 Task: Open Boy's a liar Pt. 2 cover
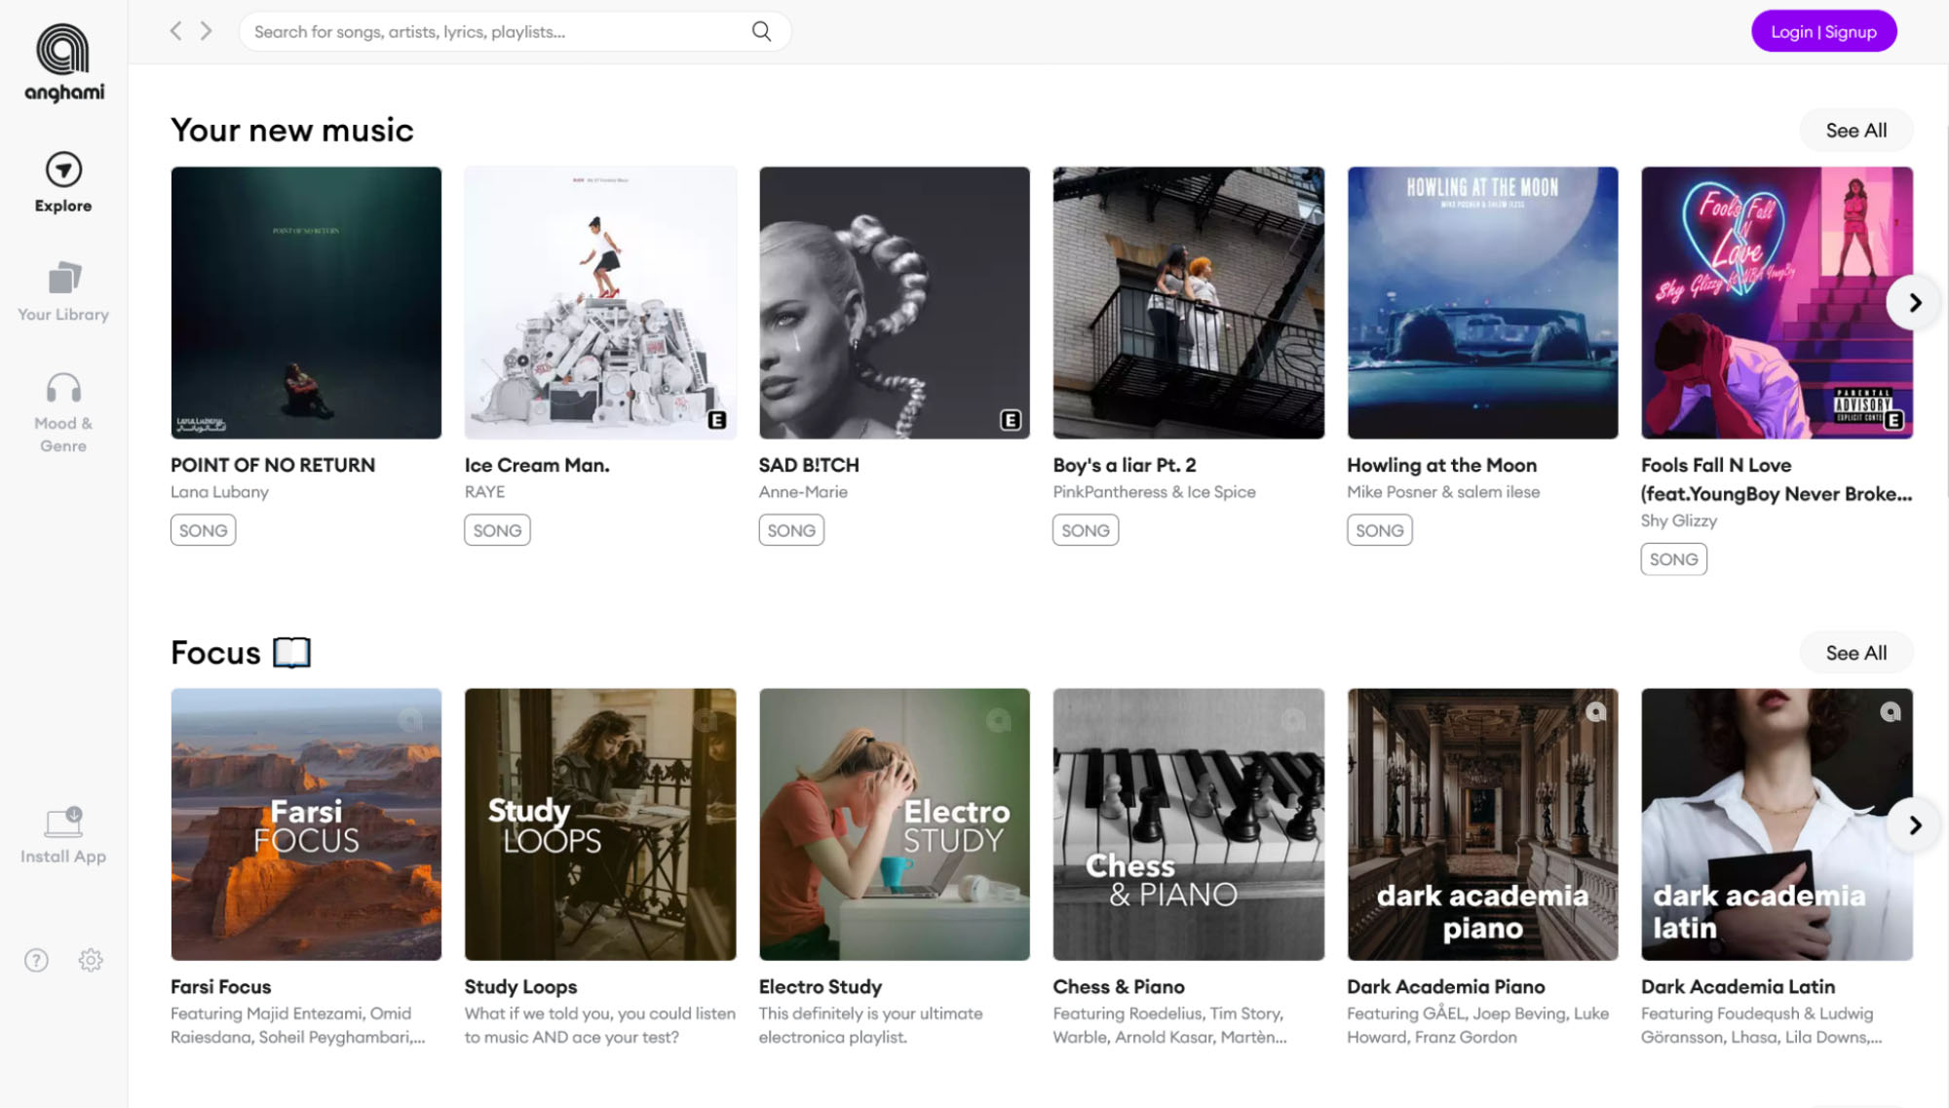[1188, 302]
